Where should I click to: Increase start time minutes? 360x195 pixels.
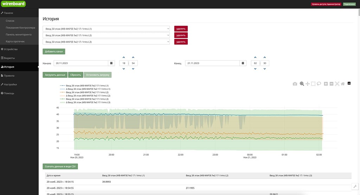(x=133, y=57)
